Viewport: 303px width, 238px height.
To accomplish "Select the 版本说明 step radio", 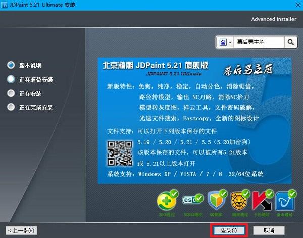I will click(11, 65).
